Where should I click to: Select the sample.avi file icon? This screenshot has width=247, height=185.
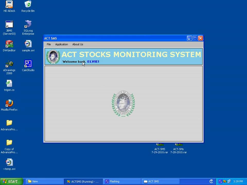tap(28, 46)
